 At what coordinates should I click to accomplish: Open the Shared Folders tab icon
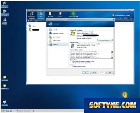coord(50,14)
